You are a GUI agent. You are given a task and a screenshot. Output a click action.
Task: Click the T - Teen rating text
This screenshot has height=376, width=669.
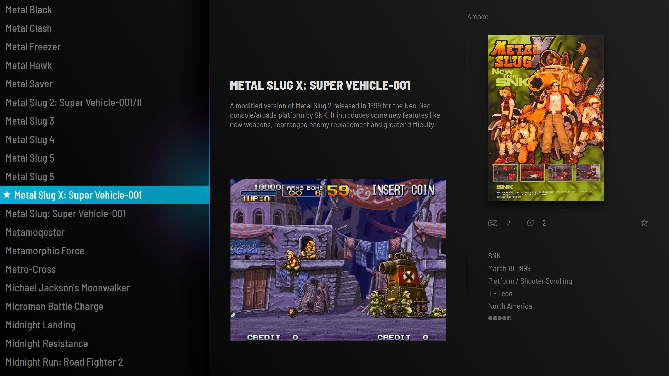500,293
